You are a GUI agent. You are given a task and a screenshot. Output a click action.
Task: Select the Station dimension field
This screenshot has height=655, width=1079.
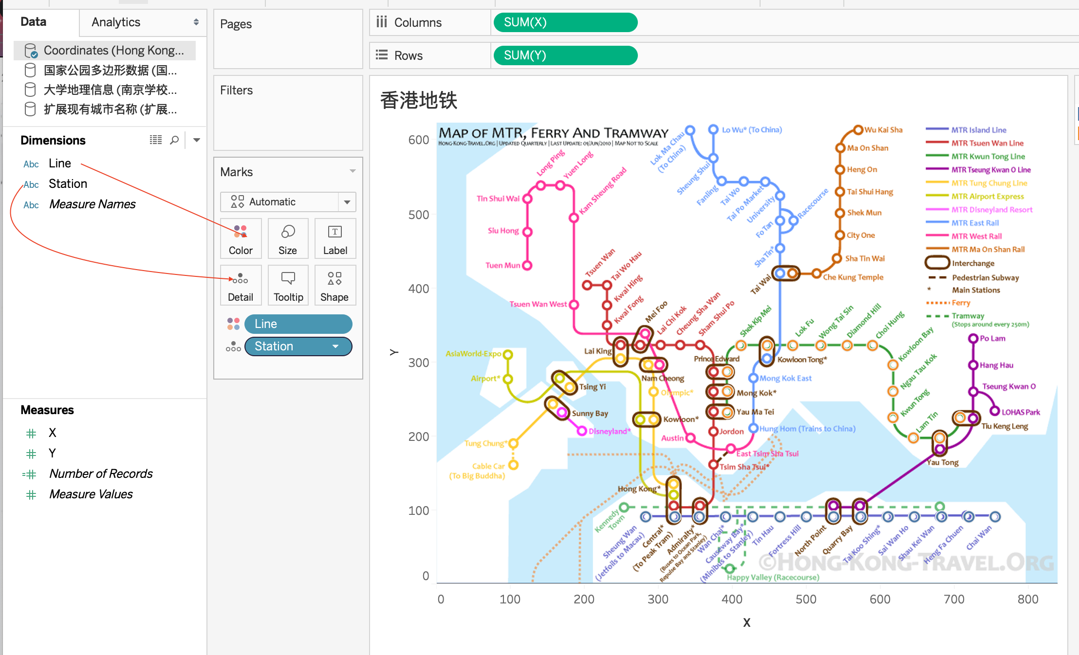(68, 184)
